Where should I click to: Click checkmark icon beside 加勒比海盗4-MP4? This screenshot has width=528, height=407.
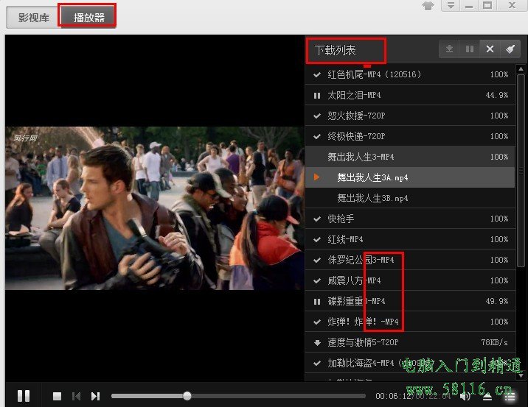317,364
